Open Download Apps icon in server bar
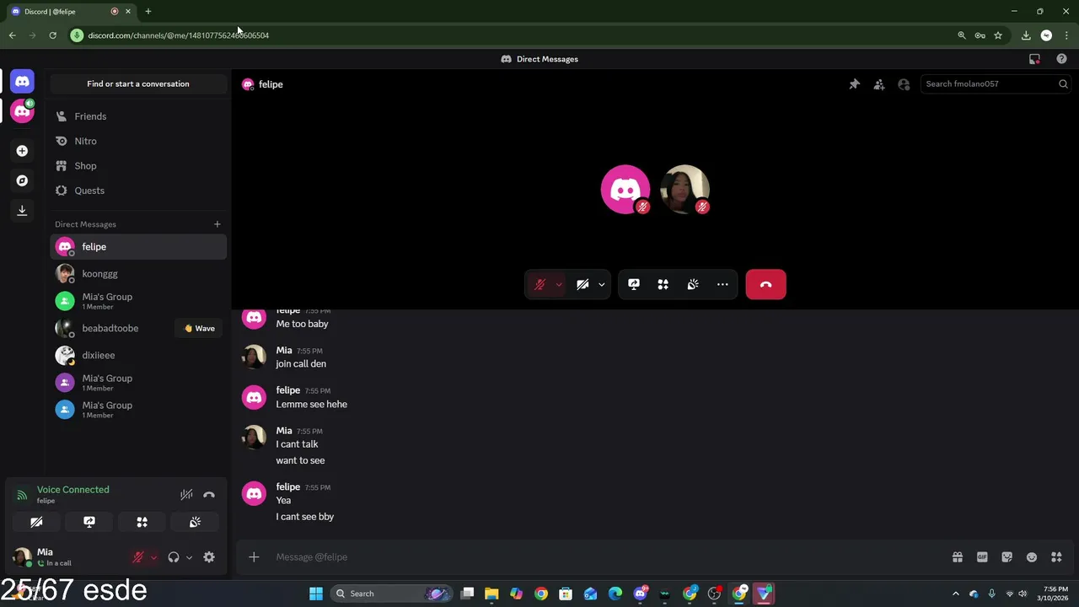This screenshot has width=1079, height=607. pos(22,210)
